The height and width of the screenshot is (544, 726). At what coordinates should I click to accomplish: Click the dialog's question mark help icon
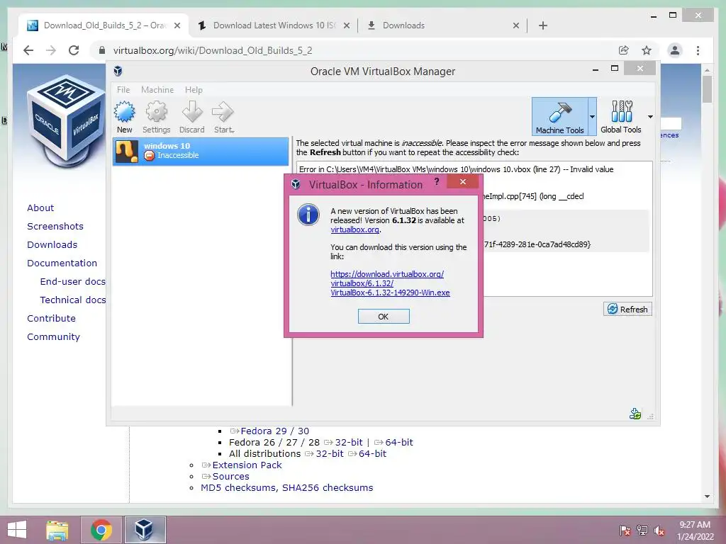pyautogui.click(x=436, y=182)
